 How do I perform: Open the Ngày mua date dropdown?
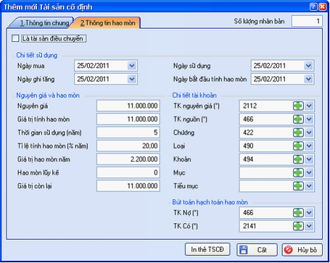(x=132, y=66)
